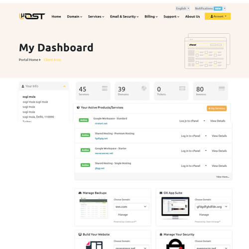Image resolution: width=249 pixels, height=249 pixels.
Task: Open dropdown arrow for Single Hosting row
Action: pyautogui.click(x=206, y=166)
